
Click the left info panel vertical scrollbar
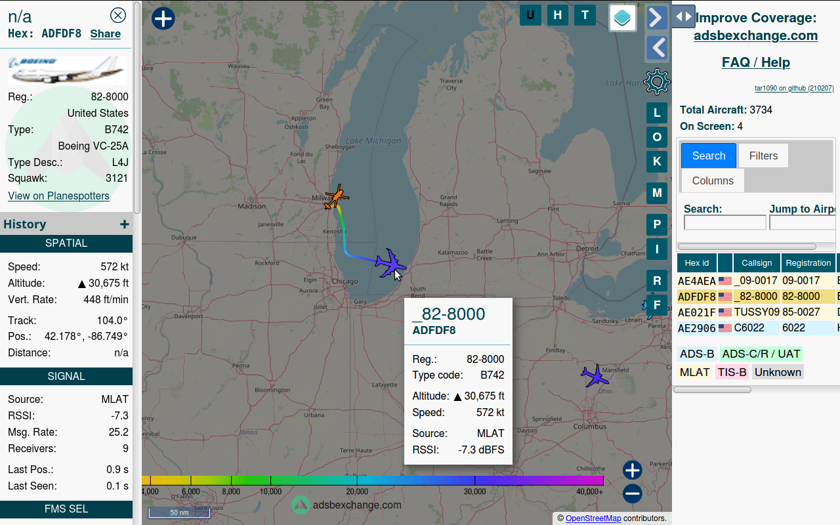137,108
